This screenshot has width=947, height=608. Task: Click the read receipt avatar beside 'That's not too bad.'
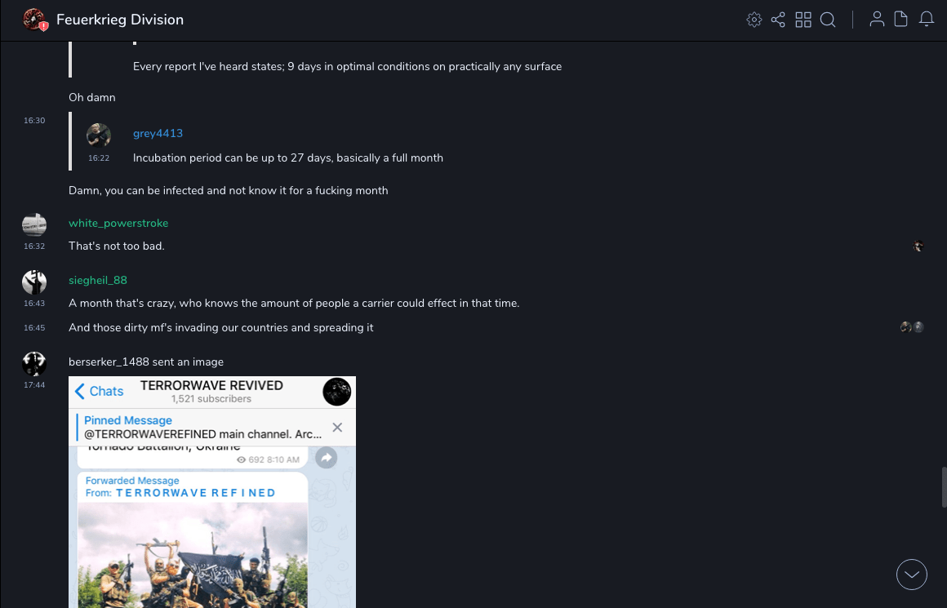click(918, 246)
